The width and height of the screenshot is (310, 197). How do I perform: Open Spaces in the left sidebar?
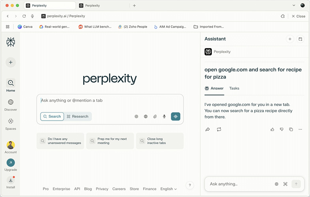(x=11, y=124)
